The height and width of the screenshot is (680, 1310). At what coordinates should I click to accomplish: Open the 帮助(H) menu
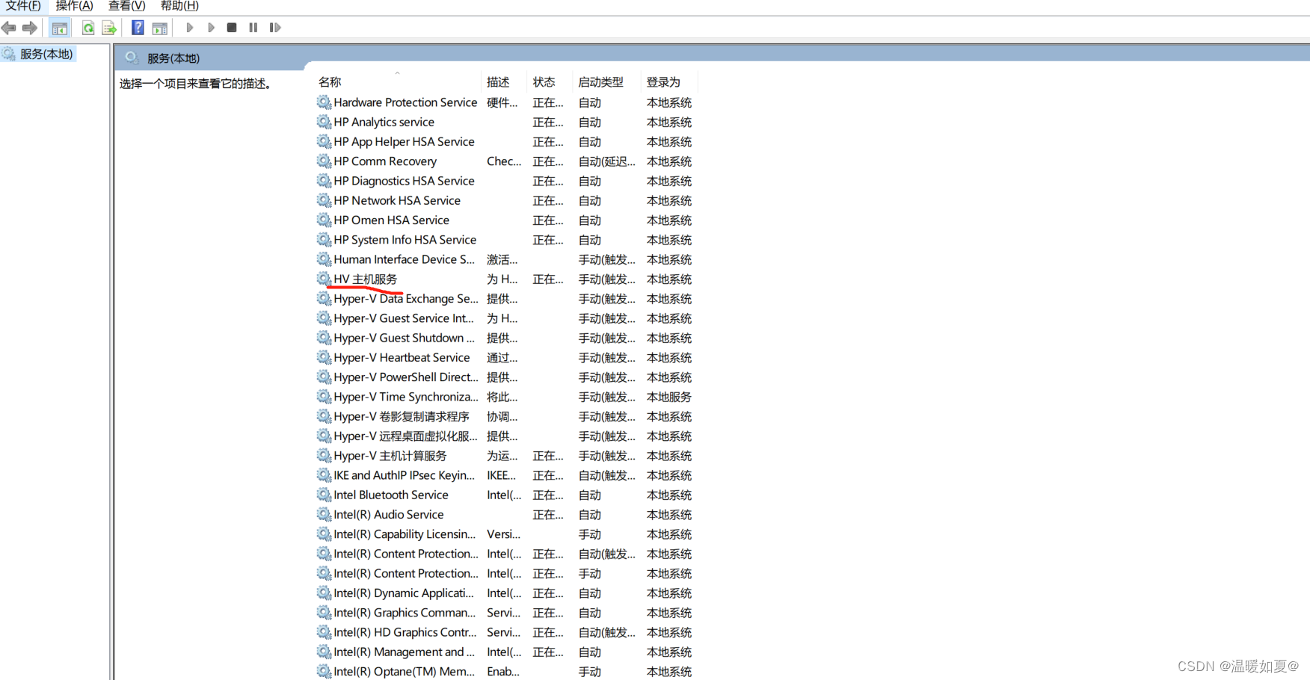(179, 6)
